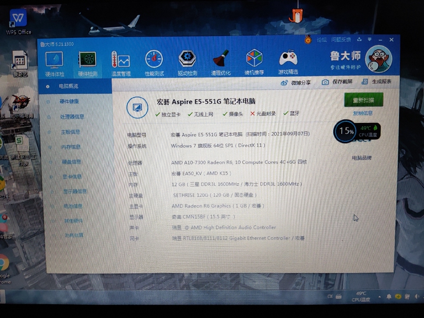Open the WPS Office desktop shortcut
Screen dimensions: 424x318
[x=19, y=22]
